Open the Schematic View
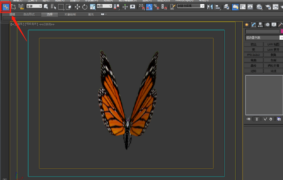The height and width of the screenshot is (180, 283). click(x=250, y=7)
